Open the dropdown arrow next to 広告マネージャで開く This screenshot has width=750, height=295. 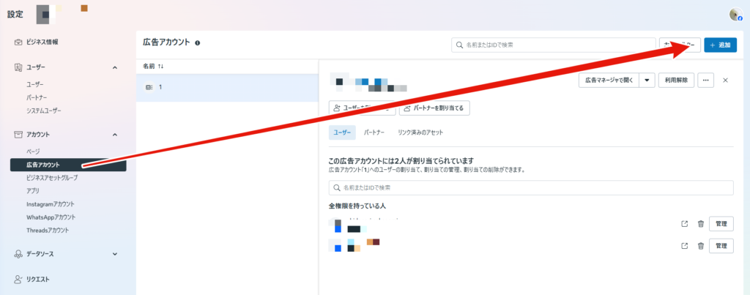[x=646, y=80]
